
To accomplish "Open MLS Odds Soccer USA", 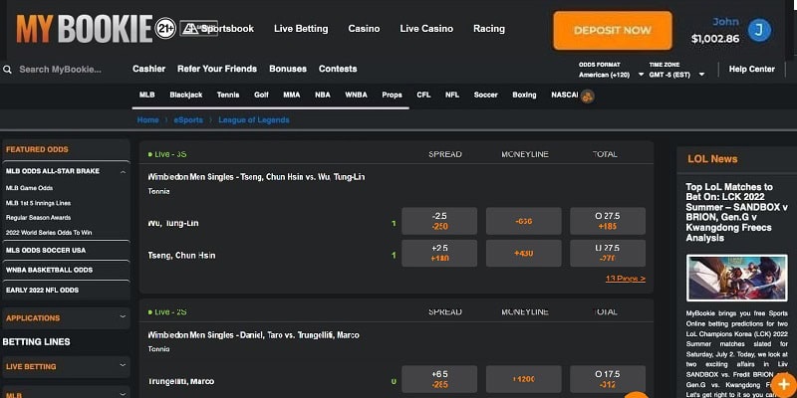I will 46,251.
